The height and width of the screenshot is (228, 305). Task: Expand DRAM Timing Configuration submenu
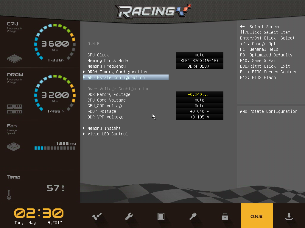coord(117,72)
